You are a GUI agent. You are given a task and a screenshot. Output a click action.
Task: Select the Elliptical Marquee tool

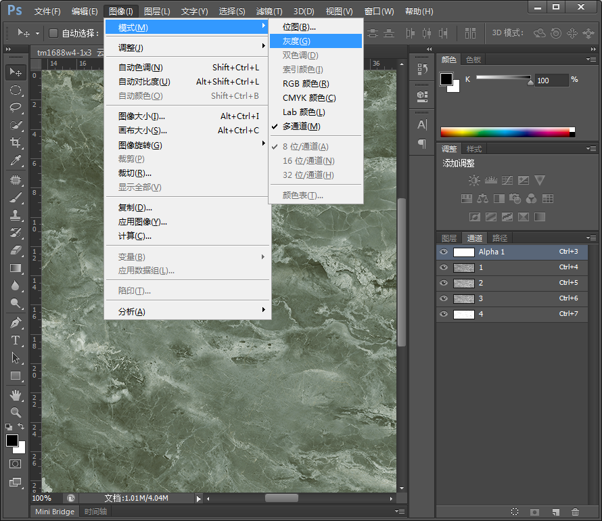(16, 90)
